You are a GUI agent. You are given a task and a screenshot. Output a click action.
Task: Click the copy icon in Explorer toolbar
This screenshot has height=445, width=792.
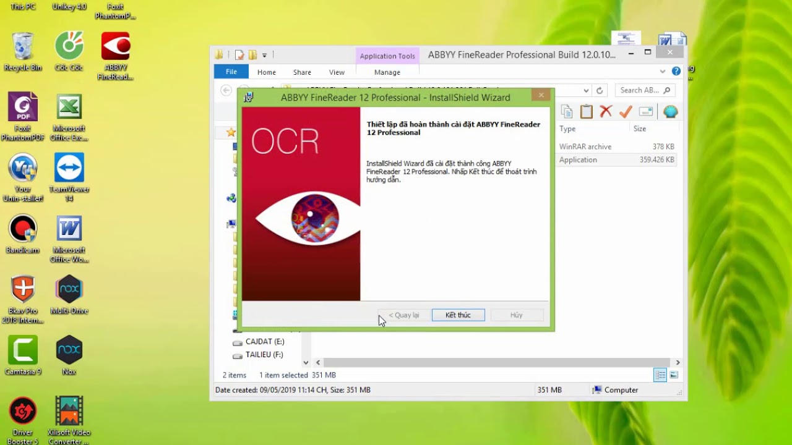pos(566,111)
